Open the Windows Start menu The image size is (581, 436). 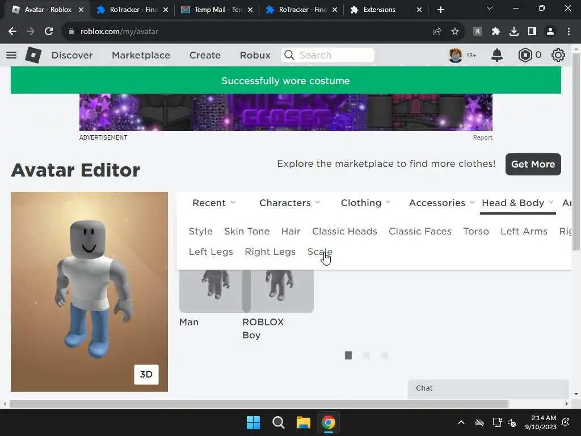click(x=254, y=422)
